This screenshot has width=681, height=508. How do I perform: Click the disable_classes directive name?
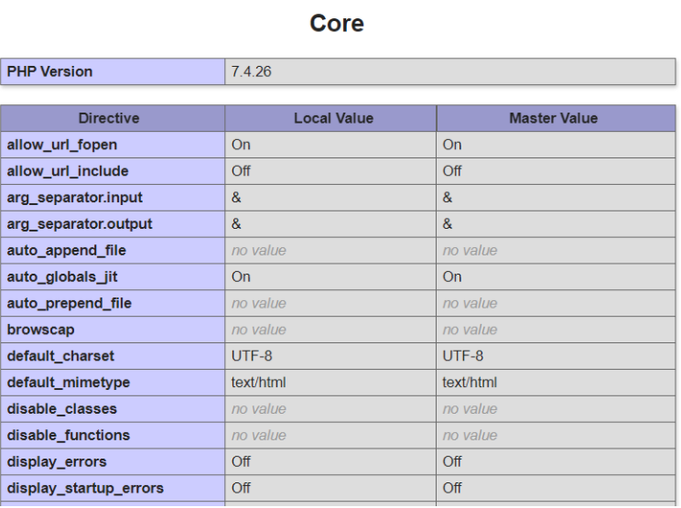(62, 409)
